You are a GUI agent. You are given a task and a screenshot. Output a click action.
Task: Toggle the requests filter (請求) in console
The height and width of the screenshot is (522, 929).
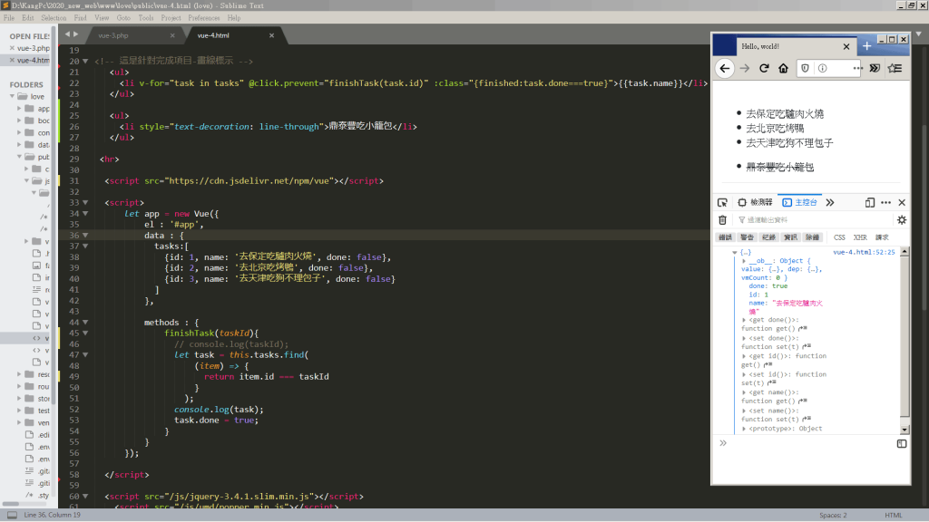tap(882, 237)
